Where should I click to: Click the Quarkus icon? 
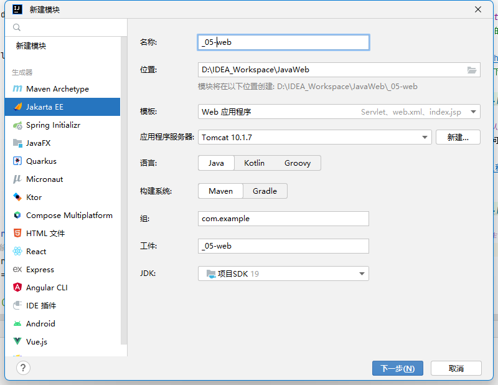(x=17, y=161)
